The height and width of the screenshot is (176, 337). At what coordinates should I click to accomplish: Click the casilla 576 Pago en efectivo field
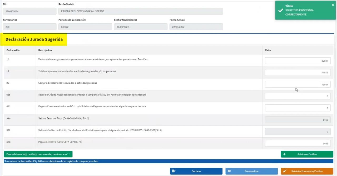(x=298, y=143)
